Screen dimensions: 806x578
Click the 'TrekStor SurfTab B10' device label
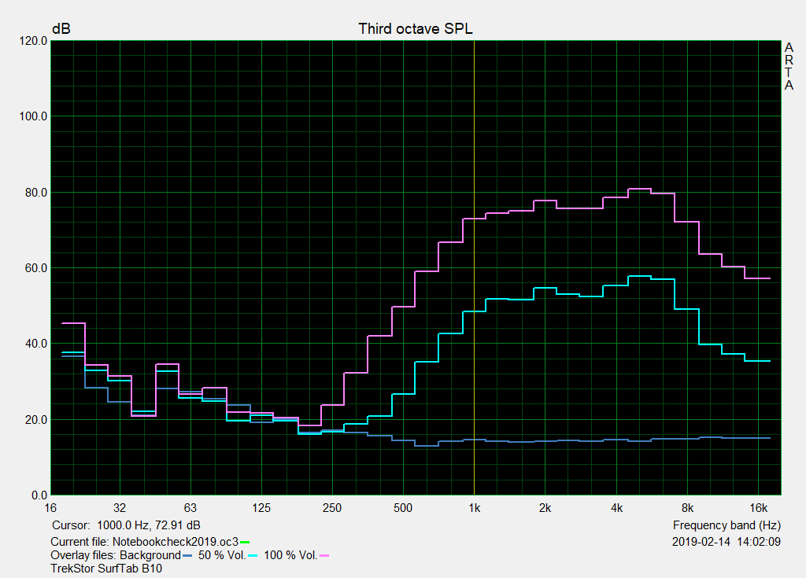pyautogui.click(x=106, y=569)
